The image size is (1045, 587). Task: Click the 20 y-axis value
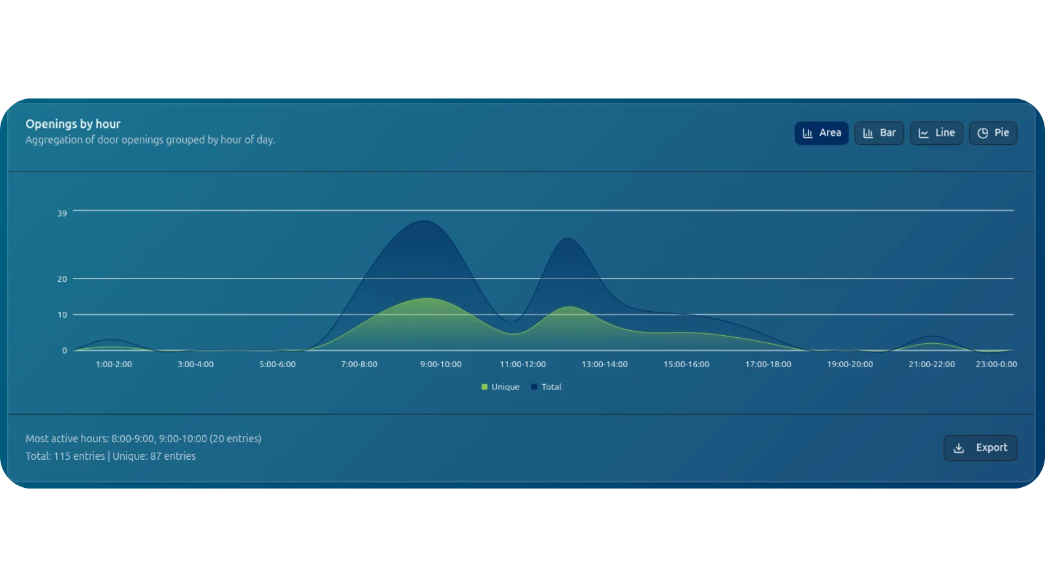[62, 279]
